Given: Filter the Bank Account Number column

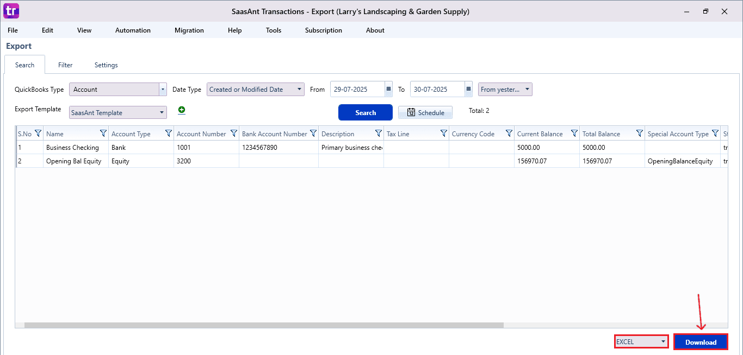Looking at the screenshot, I should coord(313,134).
